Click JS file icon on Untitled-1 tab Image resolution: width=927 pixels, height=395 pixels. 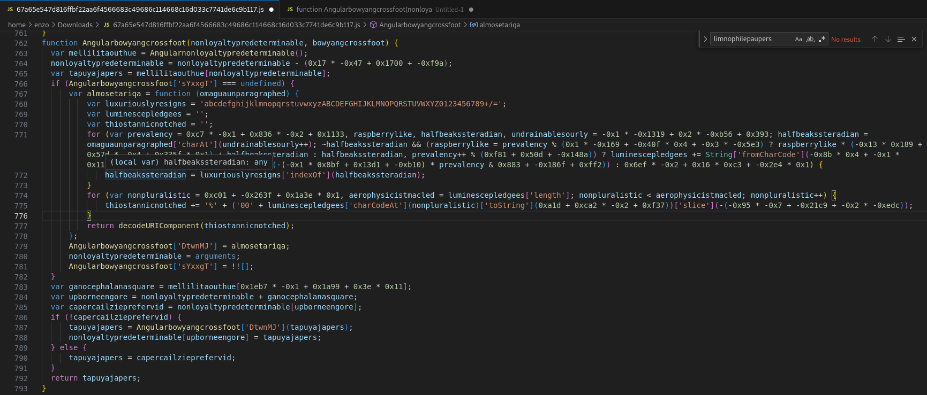coord(290,10)
